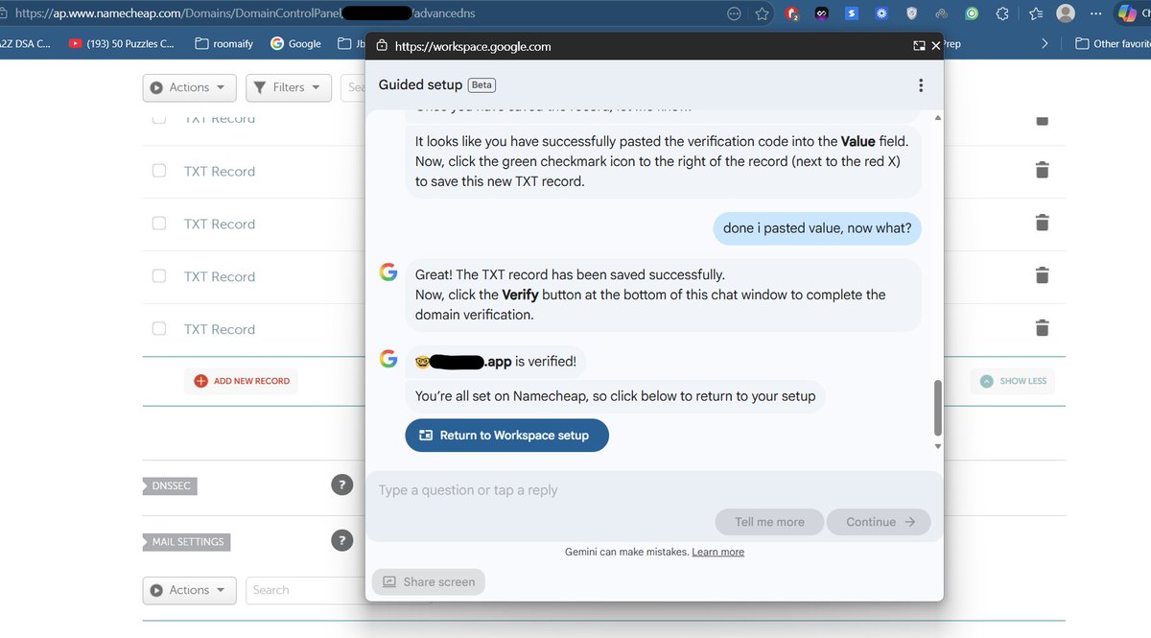Image resolution: width=1151 pixels, height=638 pixels.
Task: Open the Filters dropdown
Action: tap(289, 87)
